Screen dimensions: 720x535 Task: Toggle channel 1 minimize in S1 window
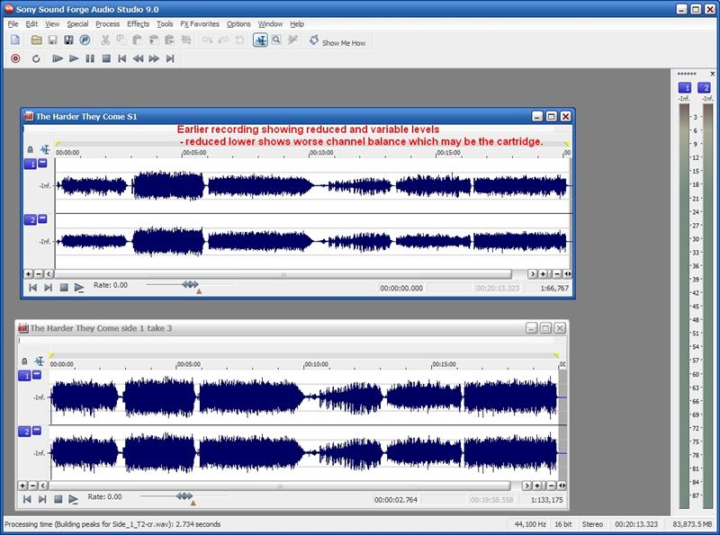(43, 165)
